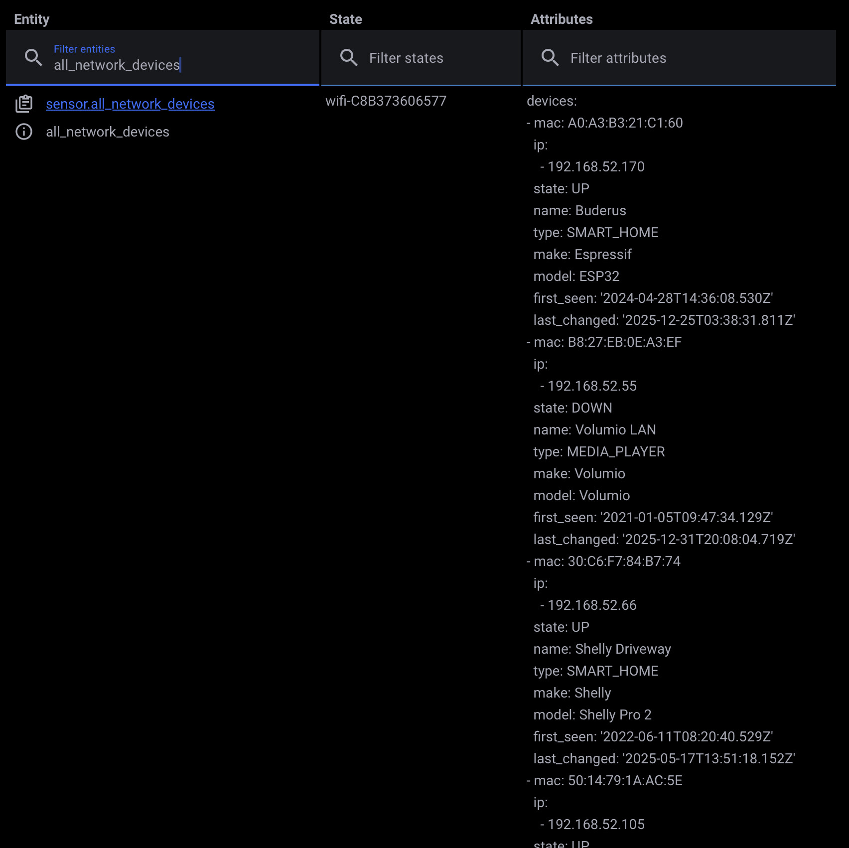Click the search icon beside Filter attributes
This screenshot has height=848, width=849.
click(x=550, y=58)
